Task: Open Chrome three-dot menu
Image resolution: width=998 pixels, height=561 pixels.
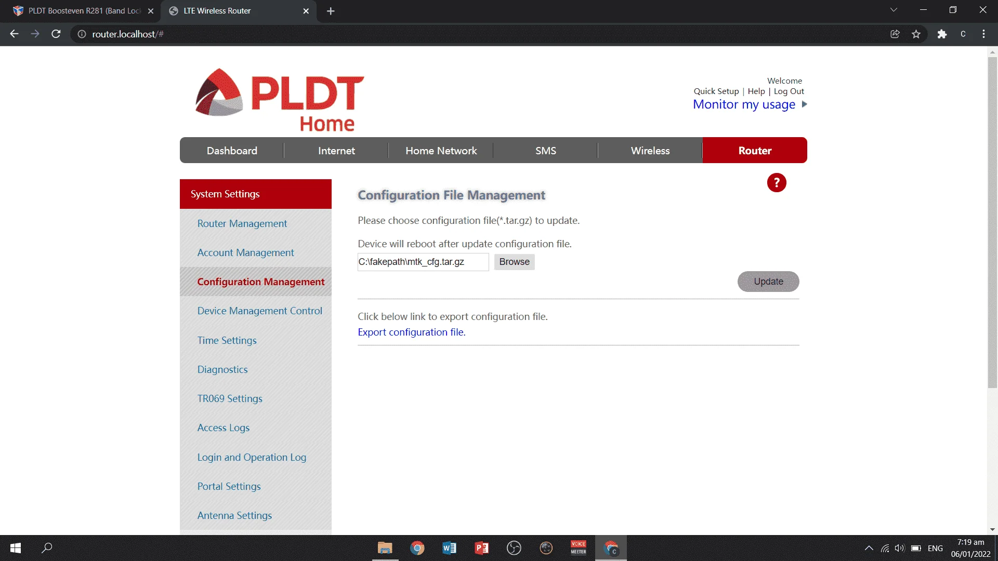Action: (983, 34)
